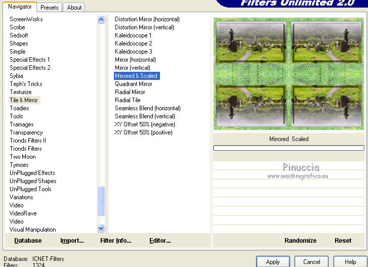Choose Kaleidoscope 2 filter
Viewport: 368px width, 267px height.
click(133, 43)
